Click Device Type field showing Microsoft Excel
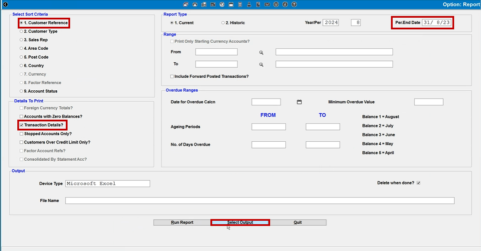Image resolution: width=481 pixels, height=251 pixels. 108,184
